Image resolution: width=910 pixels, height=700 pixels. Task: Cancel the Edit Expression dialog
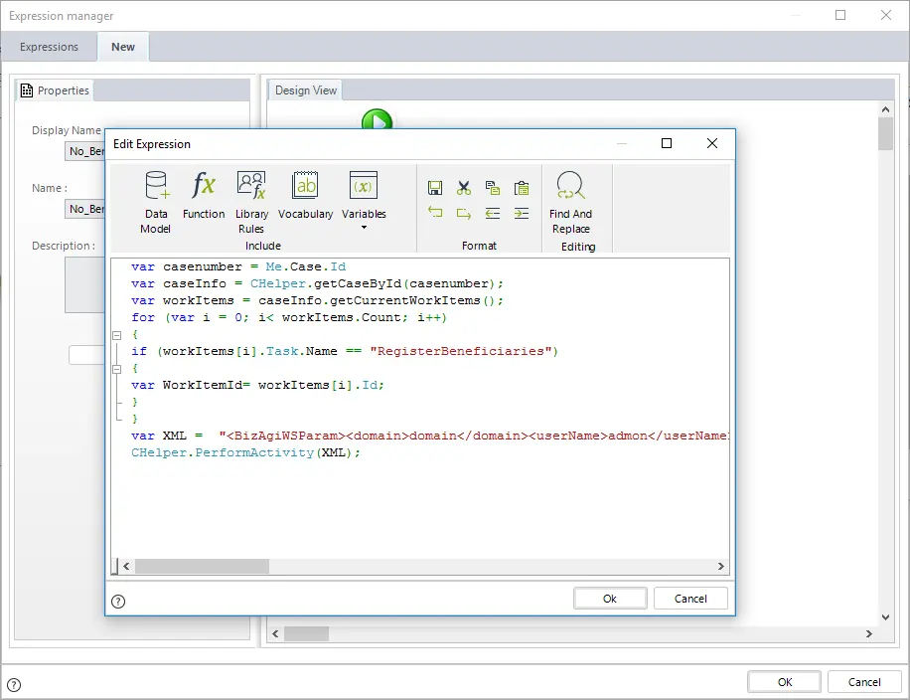click(x=690, y=599)
